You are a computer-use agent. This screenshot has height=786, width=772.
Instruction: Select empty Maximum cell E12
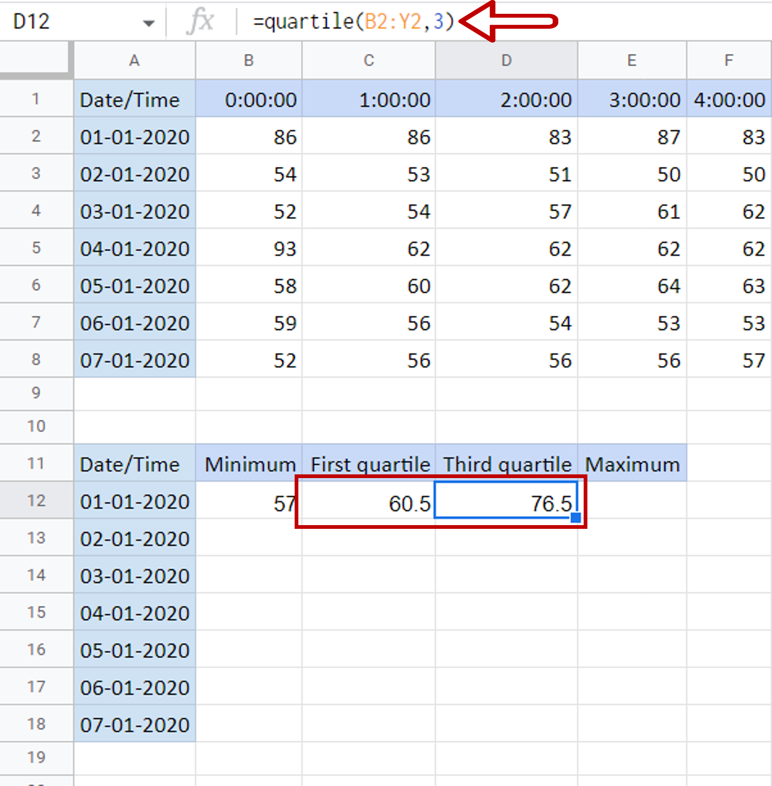(632, 500)
